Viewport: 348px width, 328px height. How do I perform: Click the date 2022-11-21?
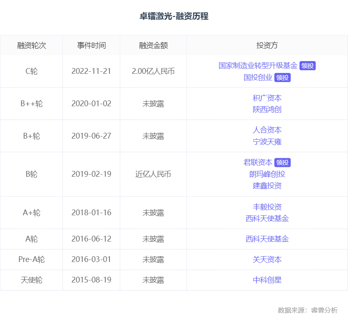pyautogui.click(x=91, y=71)
